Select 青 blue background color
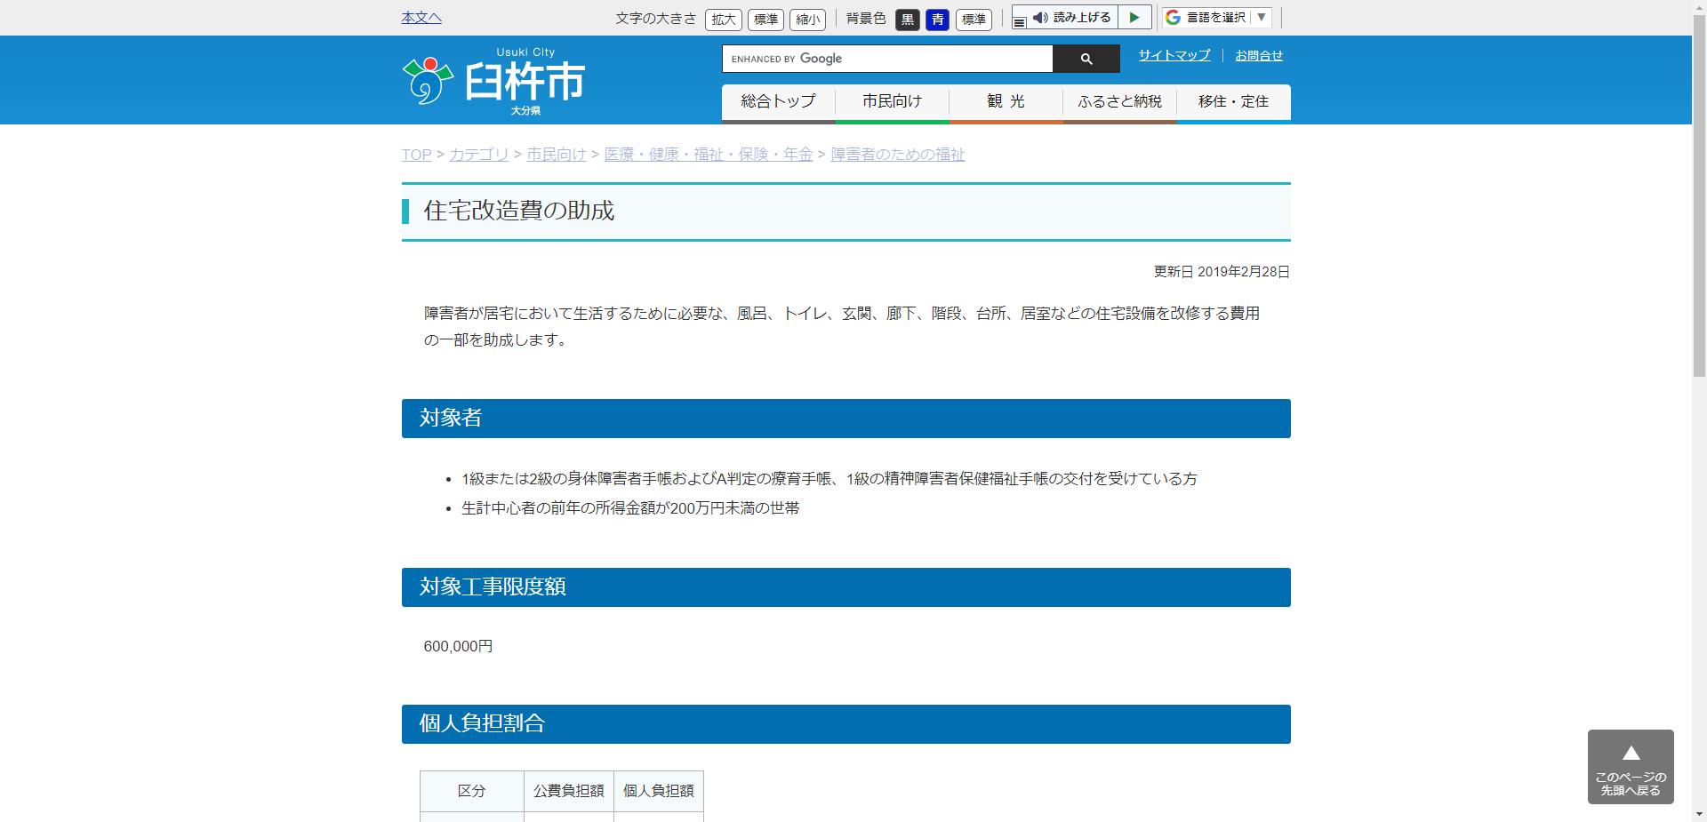The image size is (1707, 822). click(x=937, y=20)
